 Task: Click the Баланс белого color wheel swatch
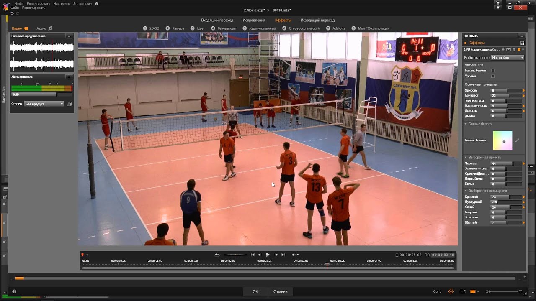pos(502,140)
